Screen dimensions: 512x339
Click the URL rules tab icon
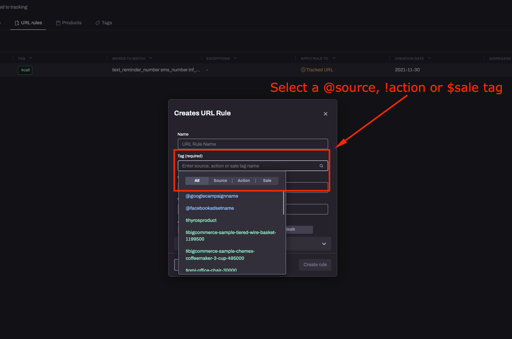pyautogui.click(x=17, y=23)
